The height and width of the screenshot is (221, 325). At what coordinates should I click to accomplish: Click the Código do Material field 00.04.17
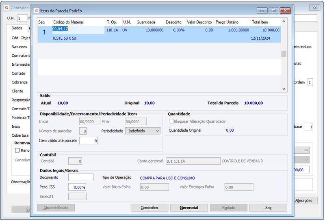click(x=78, y=30)
